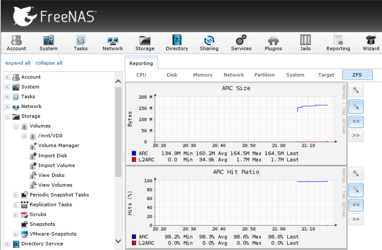Collapse the Volumes tree node

coord(16,126)
